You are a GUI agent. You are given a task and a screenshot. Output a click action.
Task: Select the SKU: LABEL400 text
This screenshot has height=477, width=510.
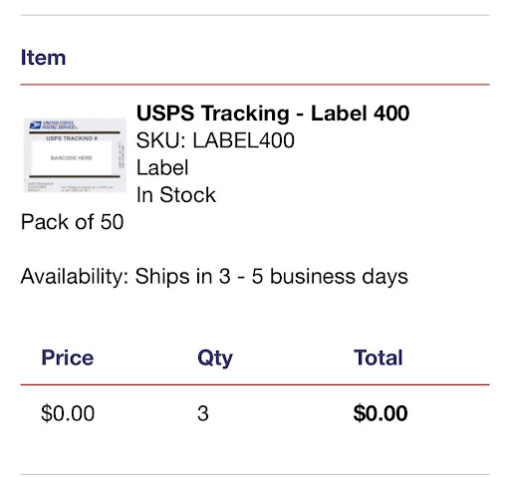point(215,140)
